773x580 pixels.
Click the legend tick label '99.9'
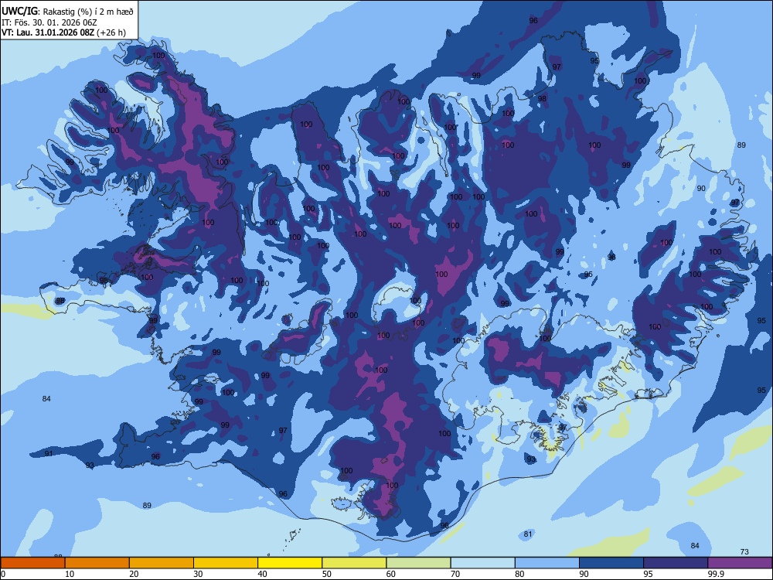click(716, 574)
